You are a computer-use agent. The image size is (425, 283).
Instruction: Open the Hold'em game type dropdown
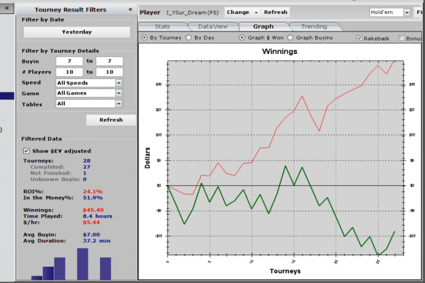pos(390,12)
